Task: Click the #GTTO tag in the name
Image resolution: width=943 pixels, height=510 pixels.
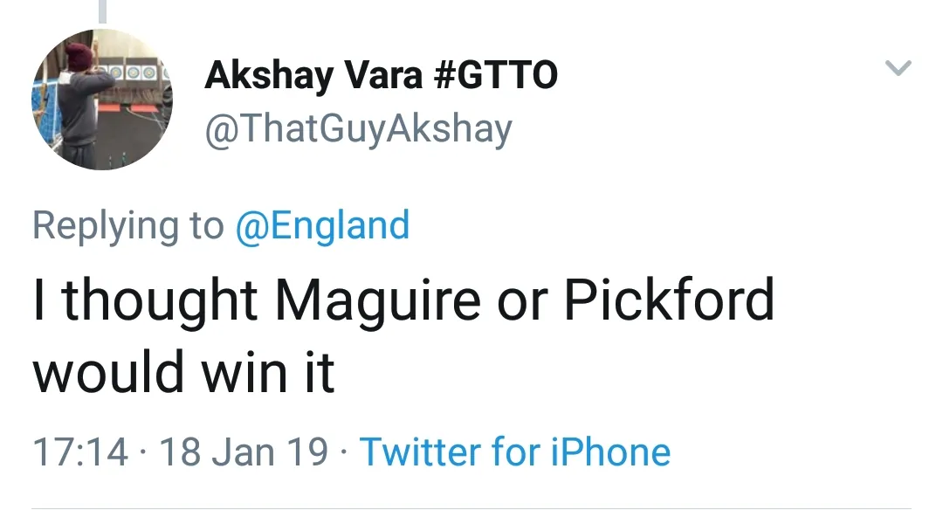Action: [x=495, y=76]
